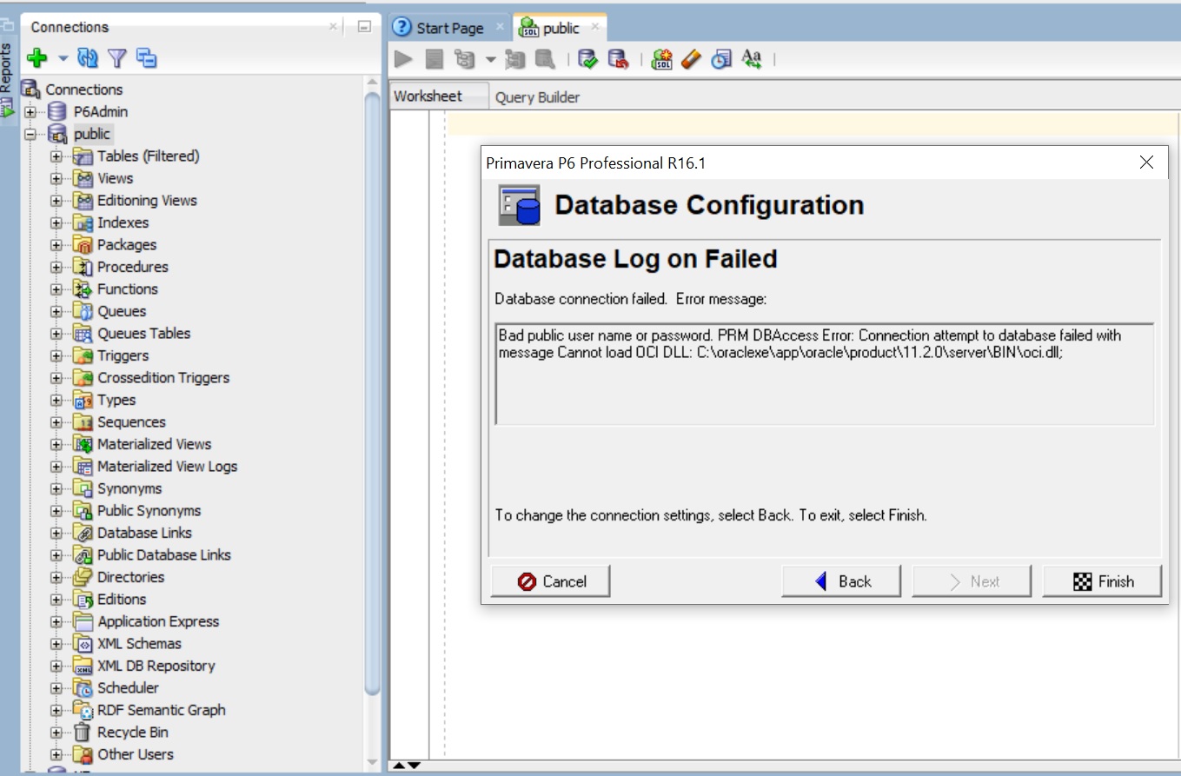
Task: Close the Primavera P6 dialog window
Action: coord(1146,162)
